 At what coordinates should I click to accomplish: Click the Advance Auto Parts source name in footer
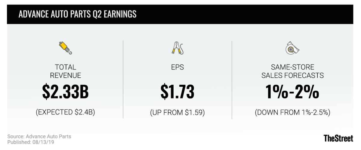[x=49, y=136]
